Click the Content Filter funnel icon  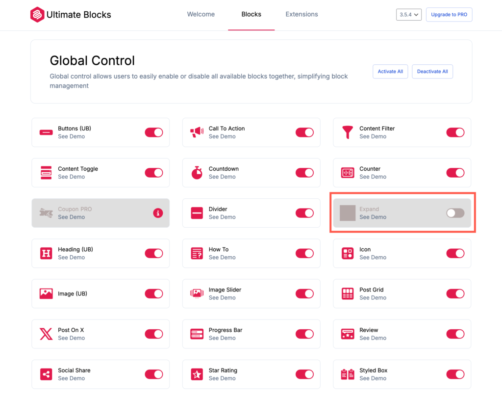pos(347,133)
